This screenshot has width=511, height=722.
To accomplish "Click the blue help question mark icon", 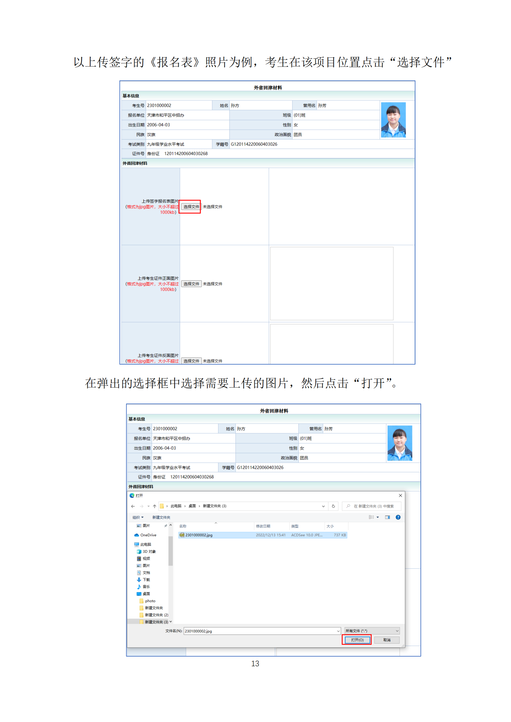I will click(398, 517).
